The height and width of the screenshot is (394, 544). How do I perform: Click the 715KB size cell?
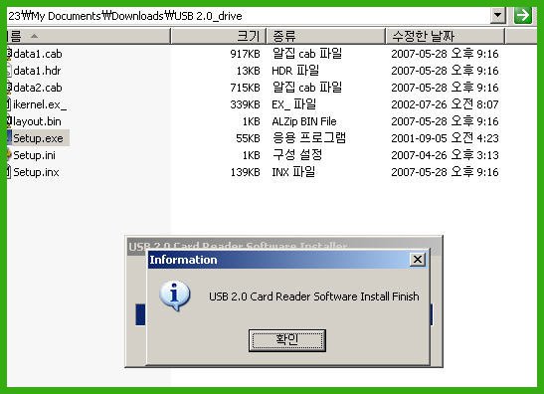(x=245, y=88)
